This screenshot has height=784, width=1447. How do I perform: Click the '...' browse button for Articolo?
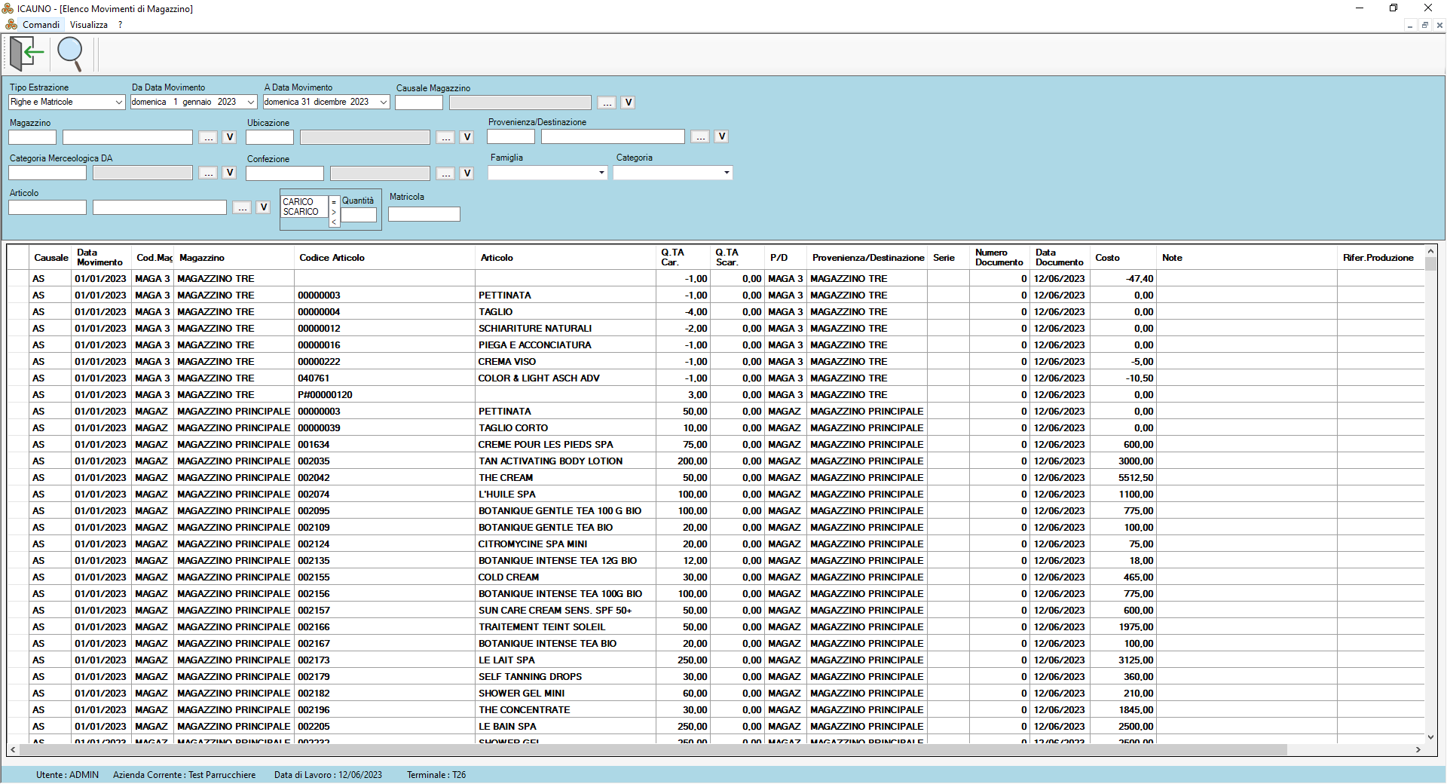tap(242, 207)
